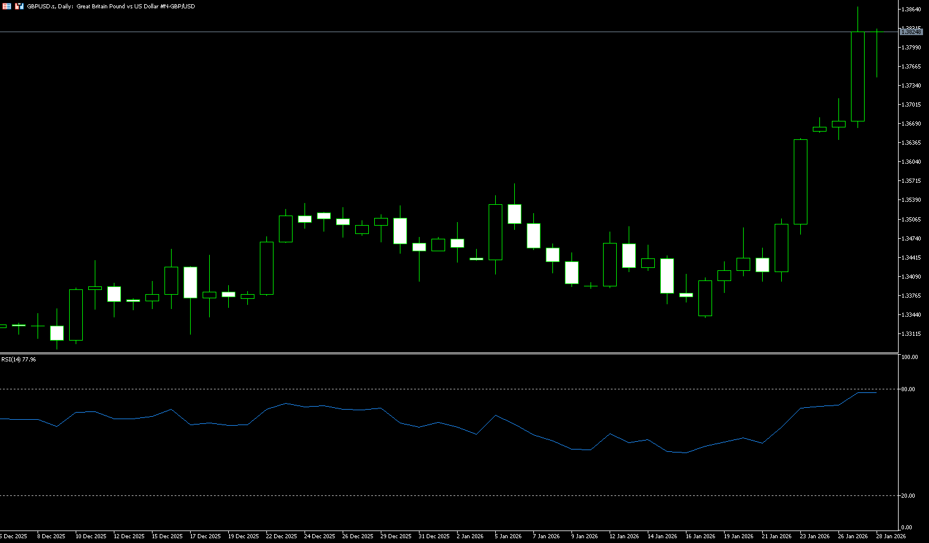This screenshot has height=543, width=929.
Task: Click the highlighted 1.38248 current price tag
Action: [911, 32]
